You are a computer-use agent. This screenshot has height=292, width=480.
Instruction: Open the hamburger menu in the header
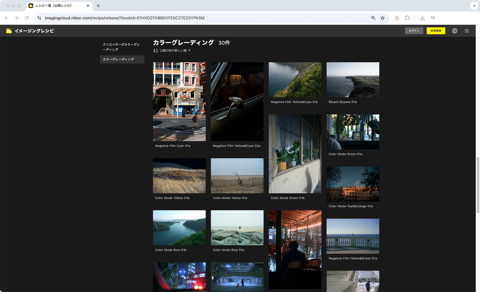(467, 31)
